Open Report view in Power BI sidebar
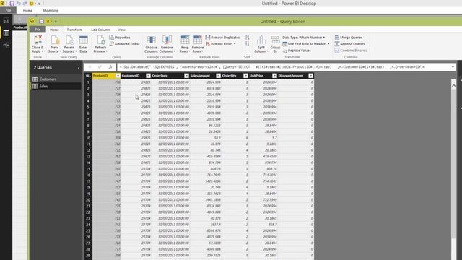This screenshot has width=462, height=260. click(6, 21)
